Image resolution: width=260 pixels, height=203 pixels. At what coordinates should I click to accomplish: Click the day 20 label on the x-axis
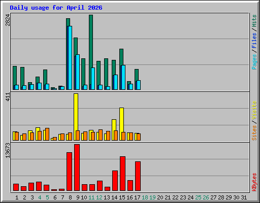click(160, 197)
